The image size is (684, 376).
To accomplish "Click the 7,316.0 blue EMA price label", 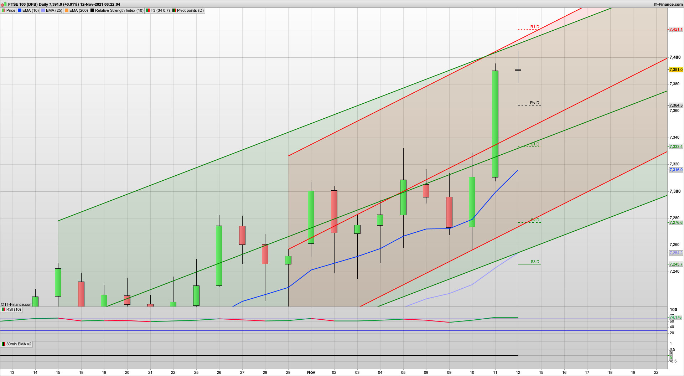I will [676, 170].
